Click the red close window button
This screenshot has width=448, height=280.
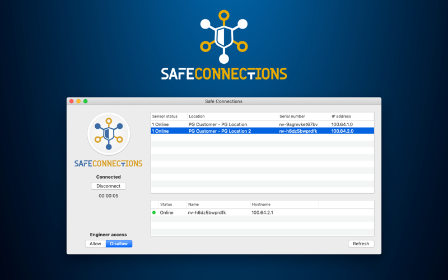(72, 101)
